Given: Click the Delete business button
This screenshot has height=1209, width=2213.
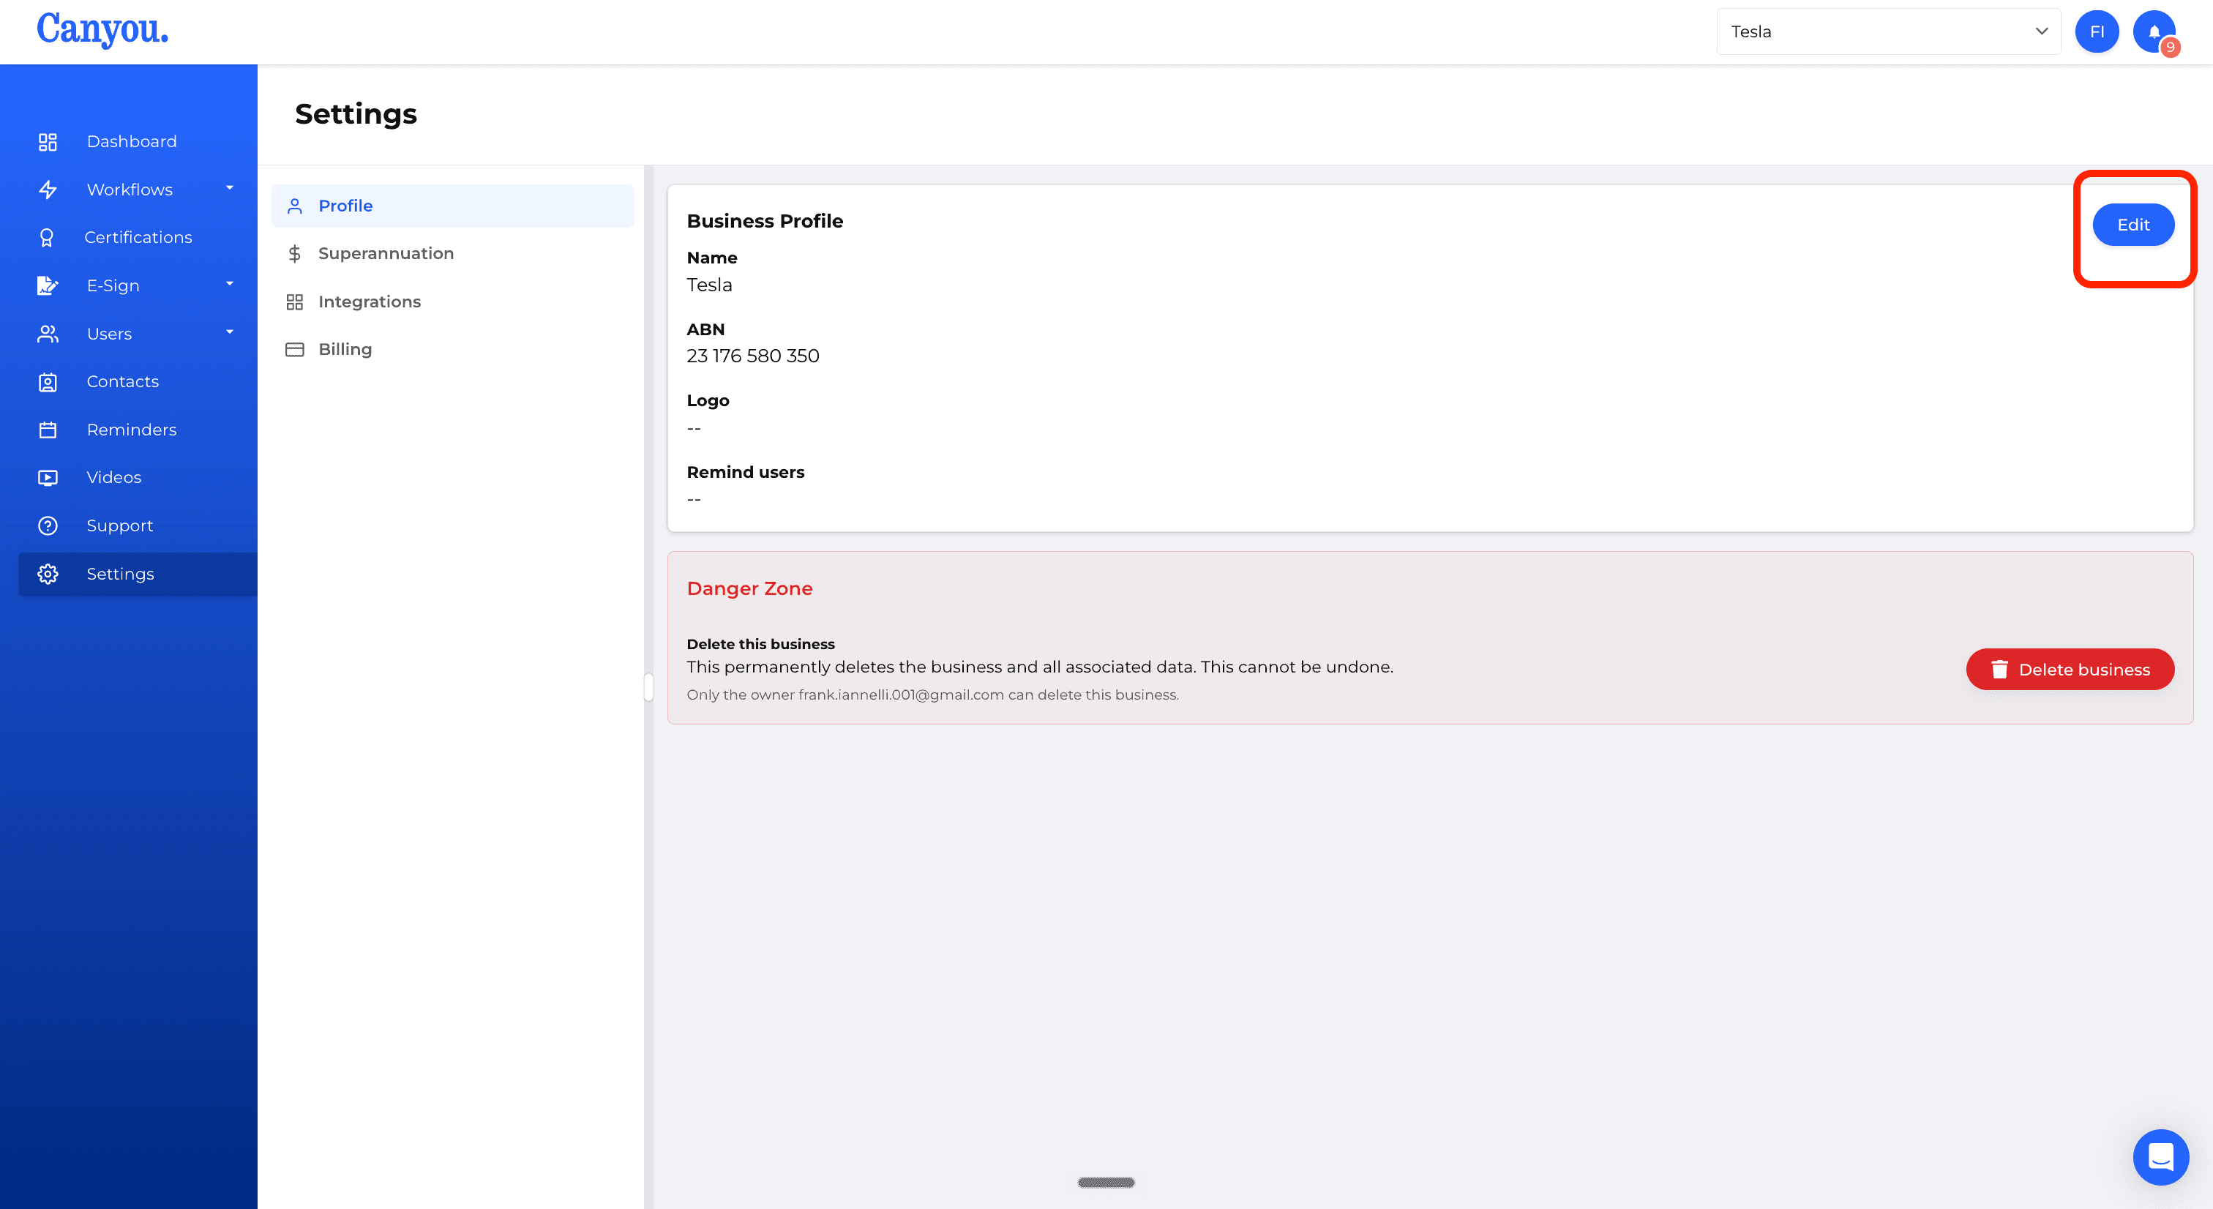Looking at the screenshot, I should click(x=2070, y=670).
